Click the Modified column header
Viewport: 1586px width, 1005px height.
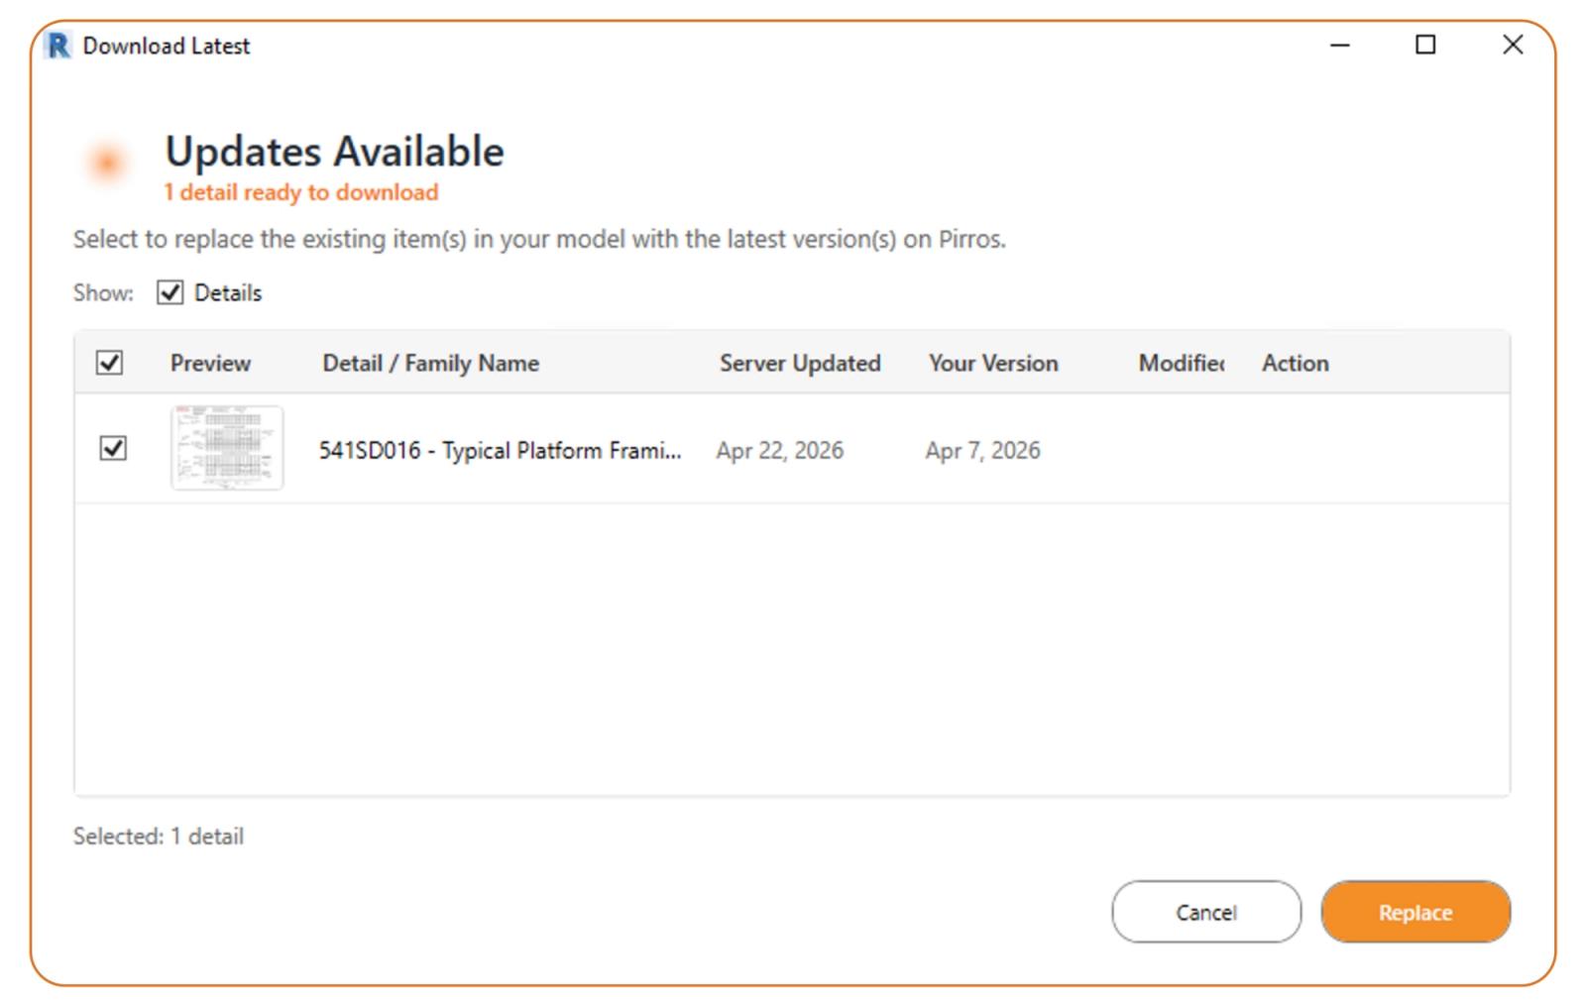pos(1182,364)
